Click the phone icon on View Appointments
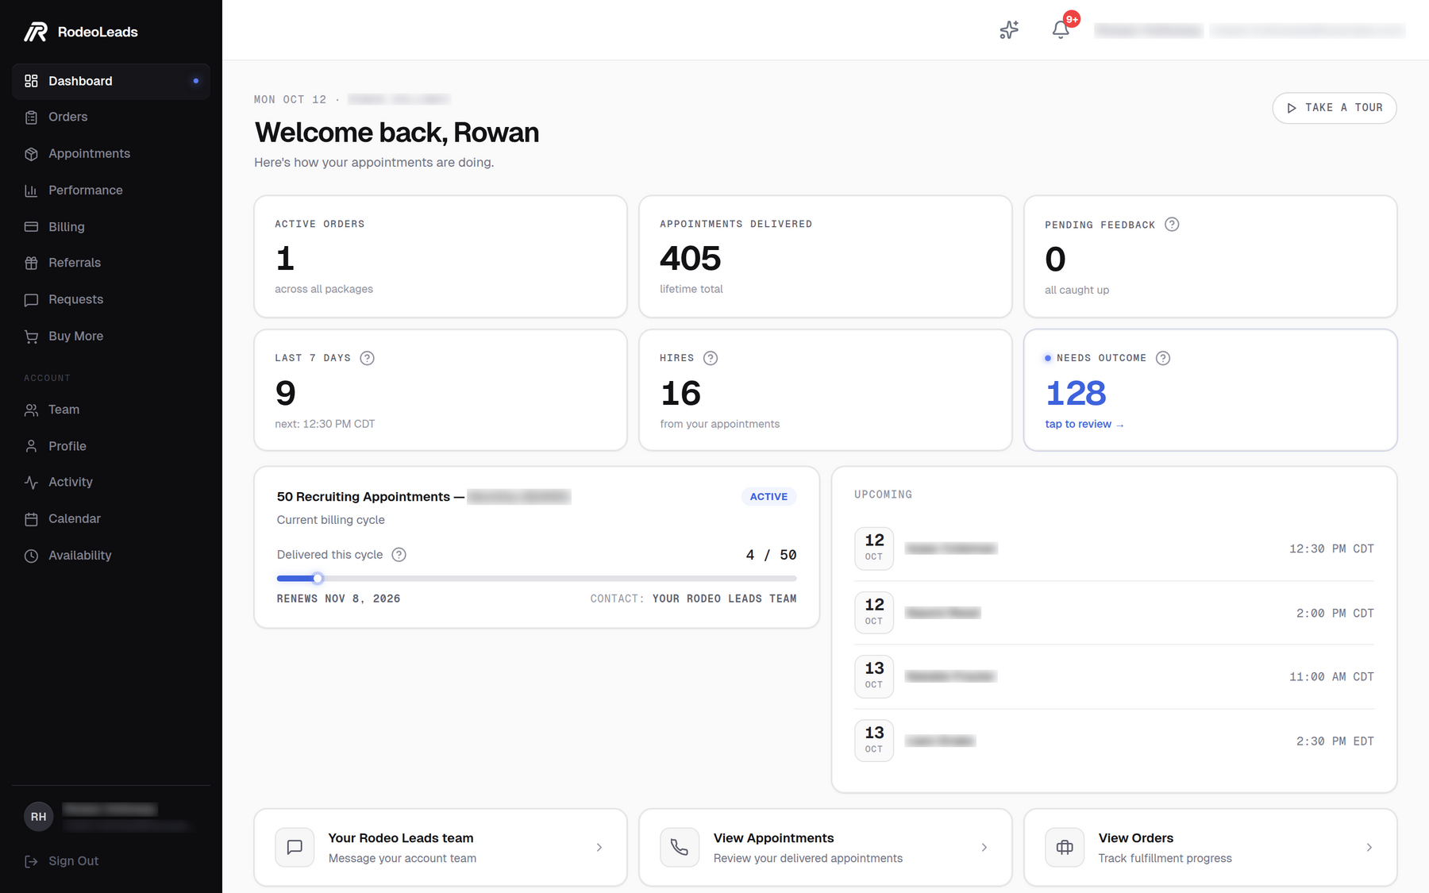The image size is (1429, 893). (680, 847)
